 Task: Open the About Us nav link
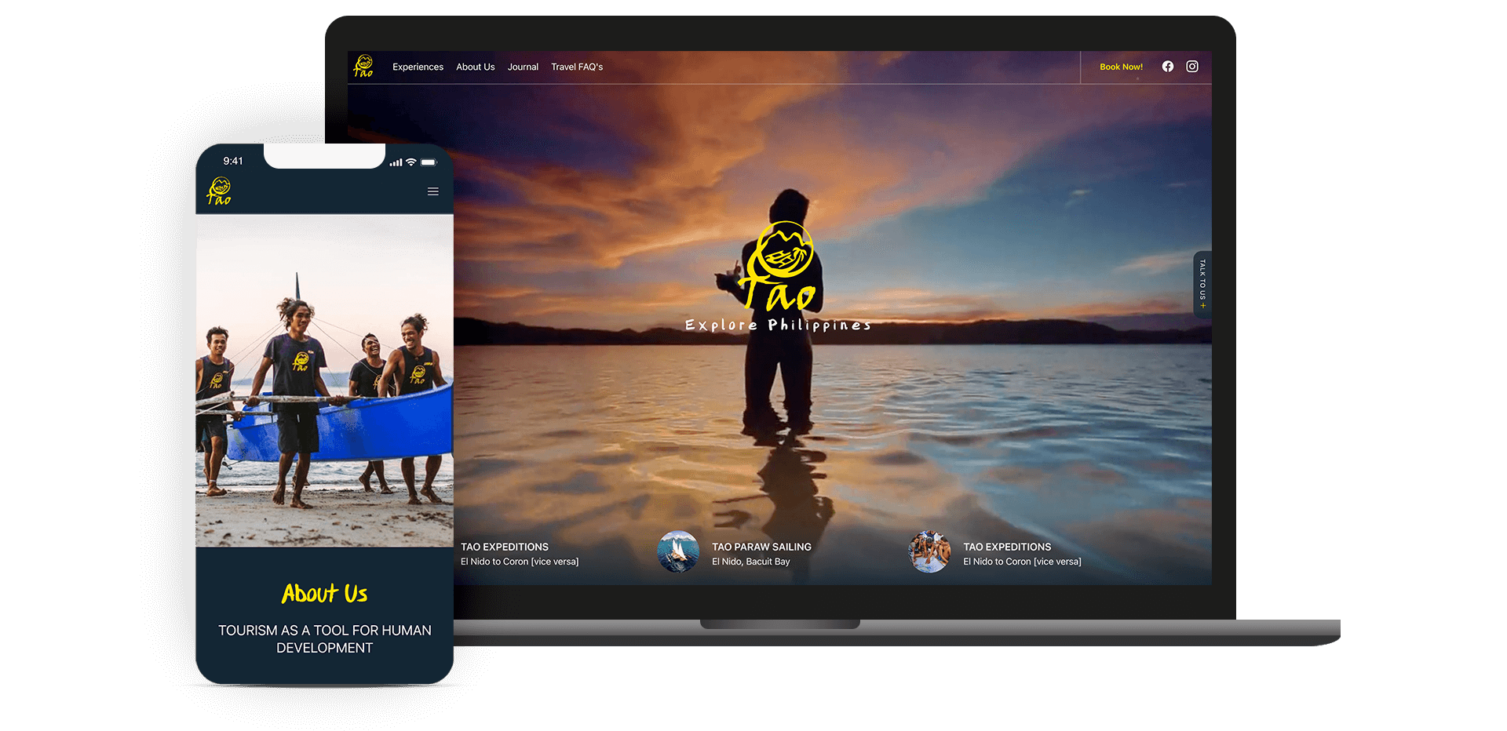[475, 67]
